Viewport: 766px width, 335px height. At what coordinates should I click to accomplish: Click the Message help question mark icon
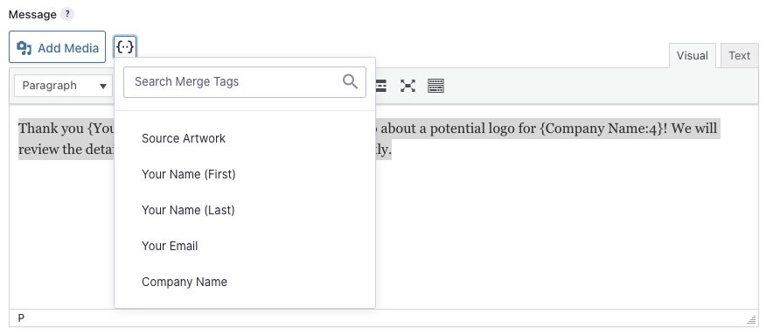tap(67, 14)
